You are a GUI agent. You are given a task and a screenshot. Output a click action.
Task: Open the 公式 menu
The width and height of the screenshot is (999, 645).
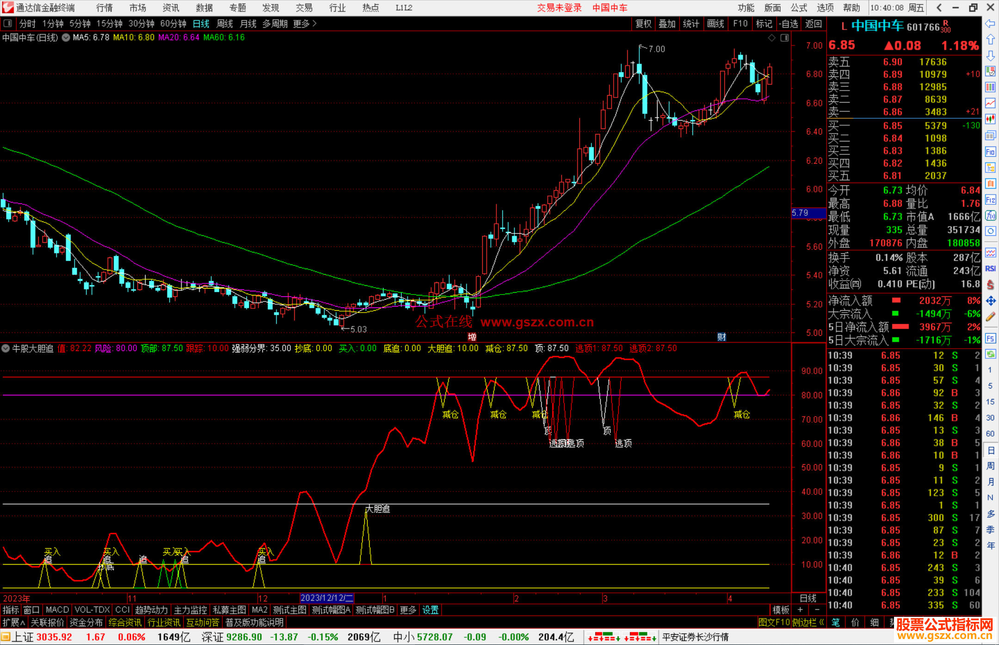798,7
